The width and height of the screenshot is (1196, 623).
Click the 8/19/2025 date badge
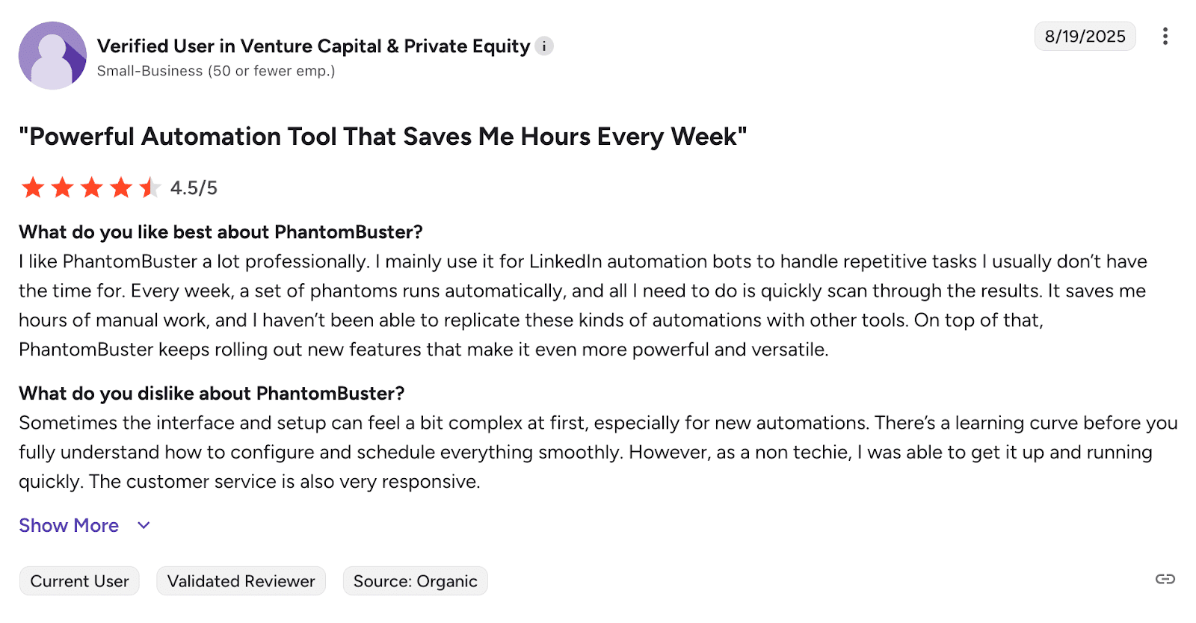(x=1085, y=37)
